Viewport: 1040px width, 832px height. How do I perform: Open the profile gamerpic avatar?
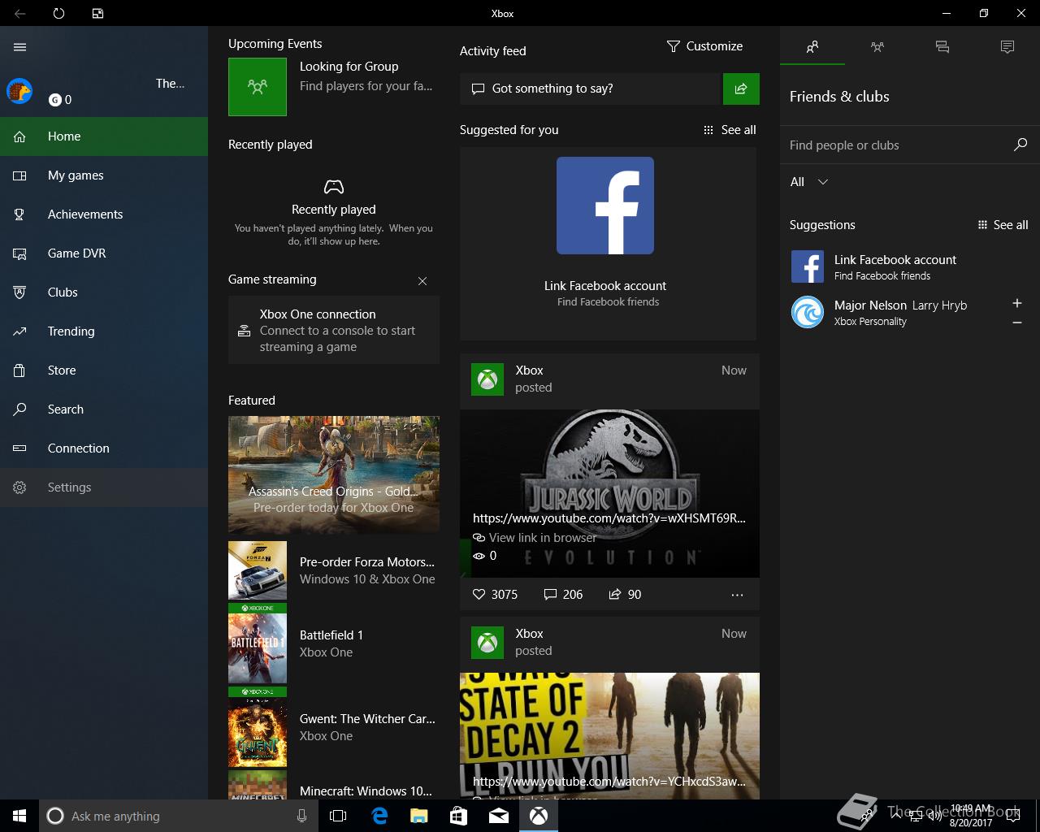coord(19,91)
